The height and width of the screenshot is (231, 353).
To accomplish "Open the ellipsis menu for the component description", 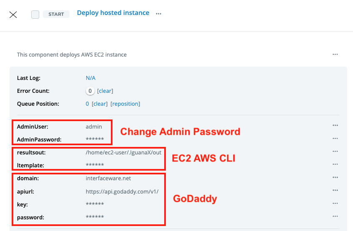I will pos(335,55).
